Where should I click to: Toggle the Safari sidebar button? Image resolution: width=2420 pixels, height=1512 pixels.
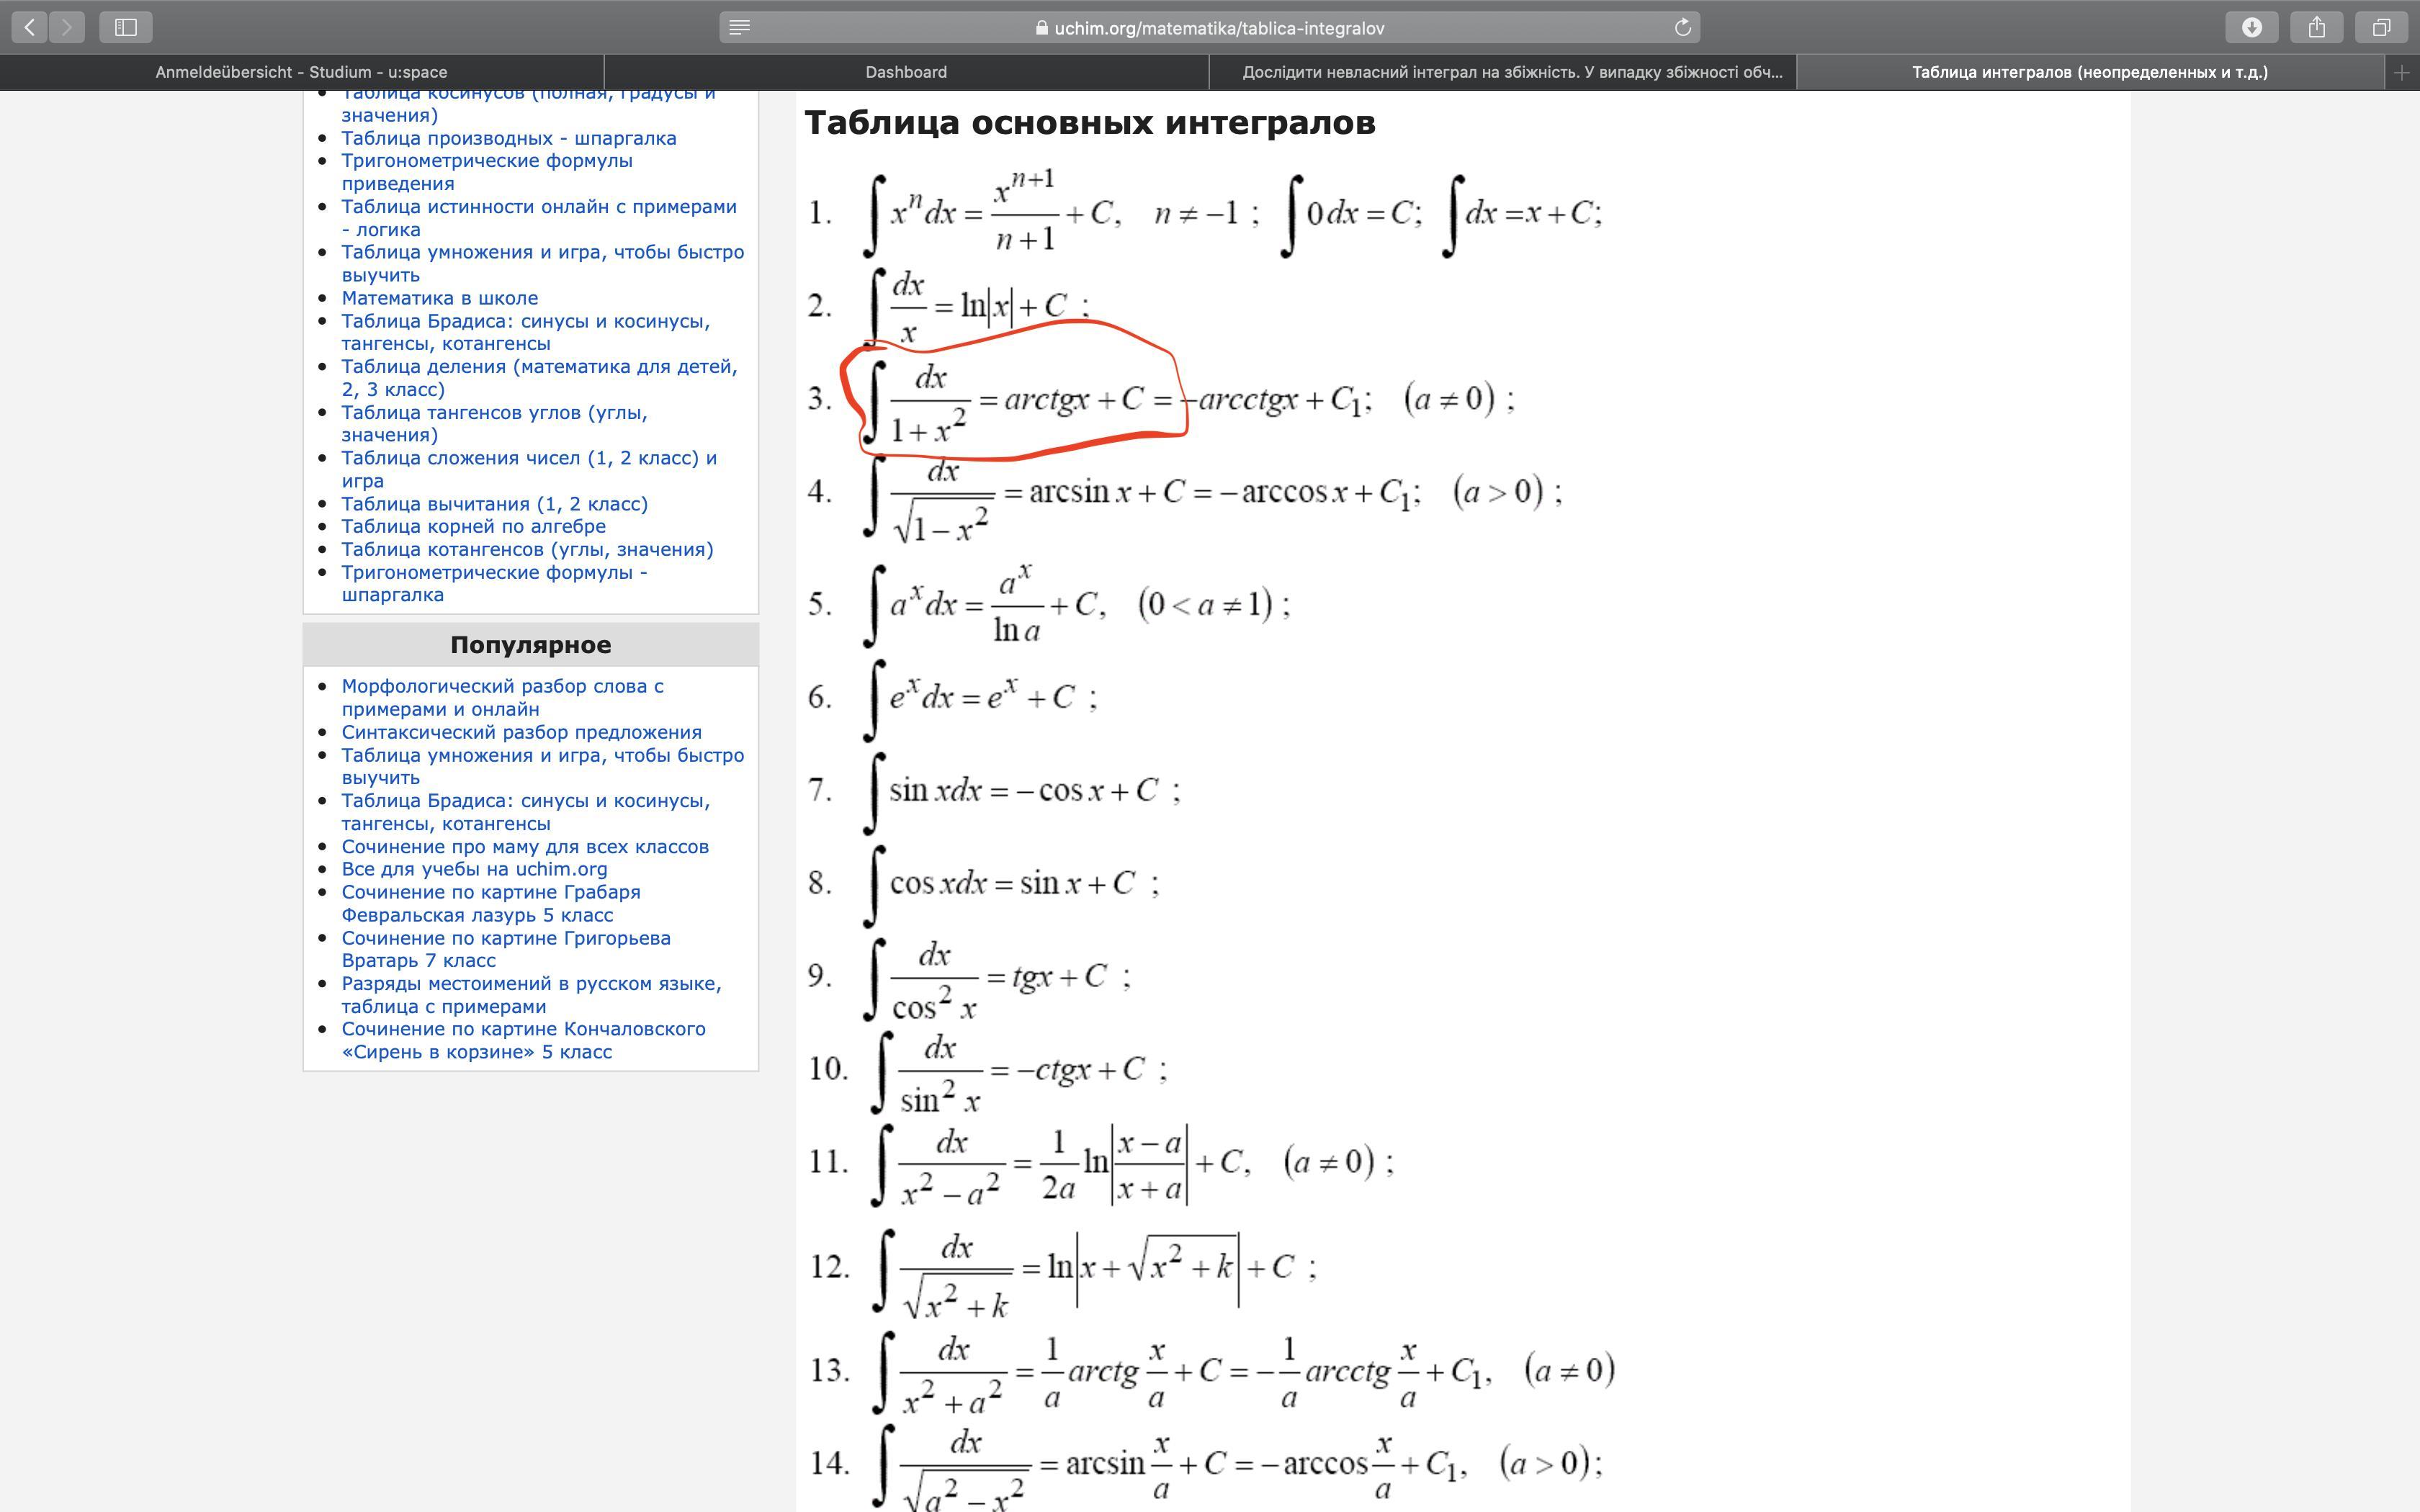point(126,27)
